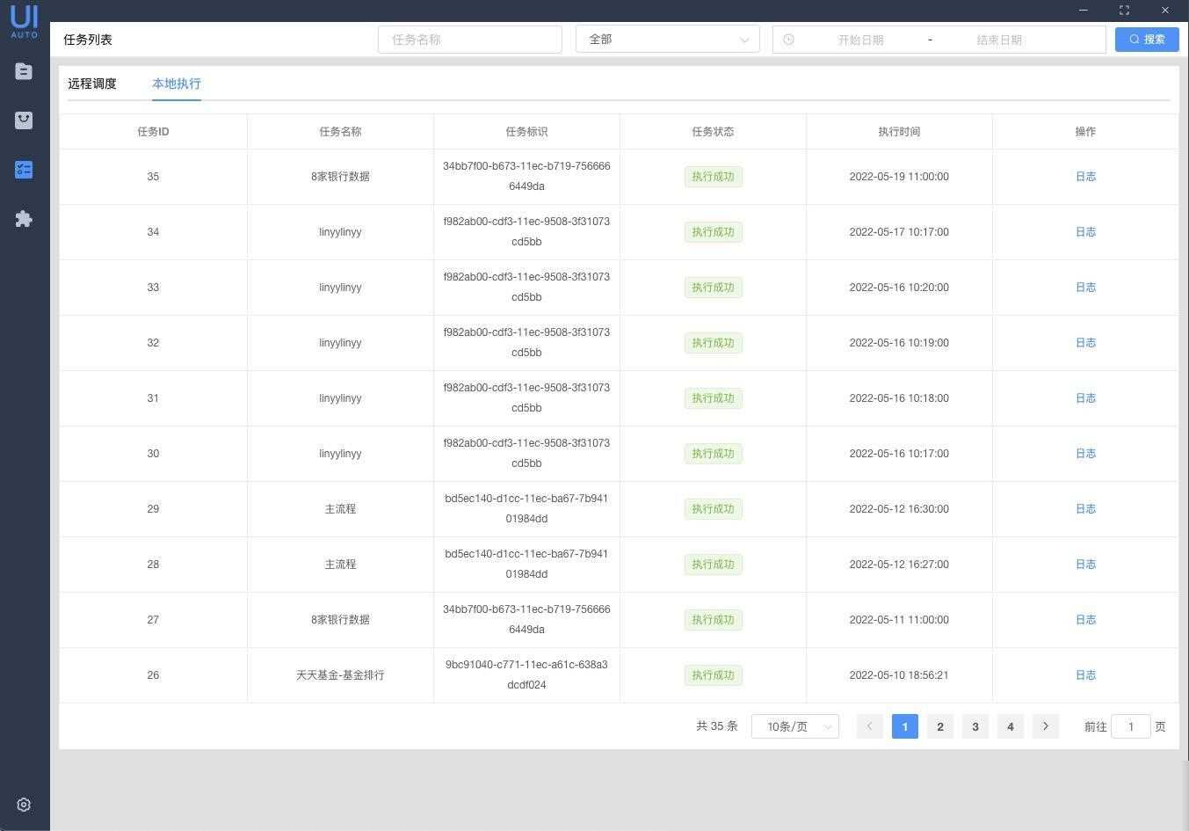Click the 结束日期 end date field
Screen dimensions: 1189x831
pos(999,40)
